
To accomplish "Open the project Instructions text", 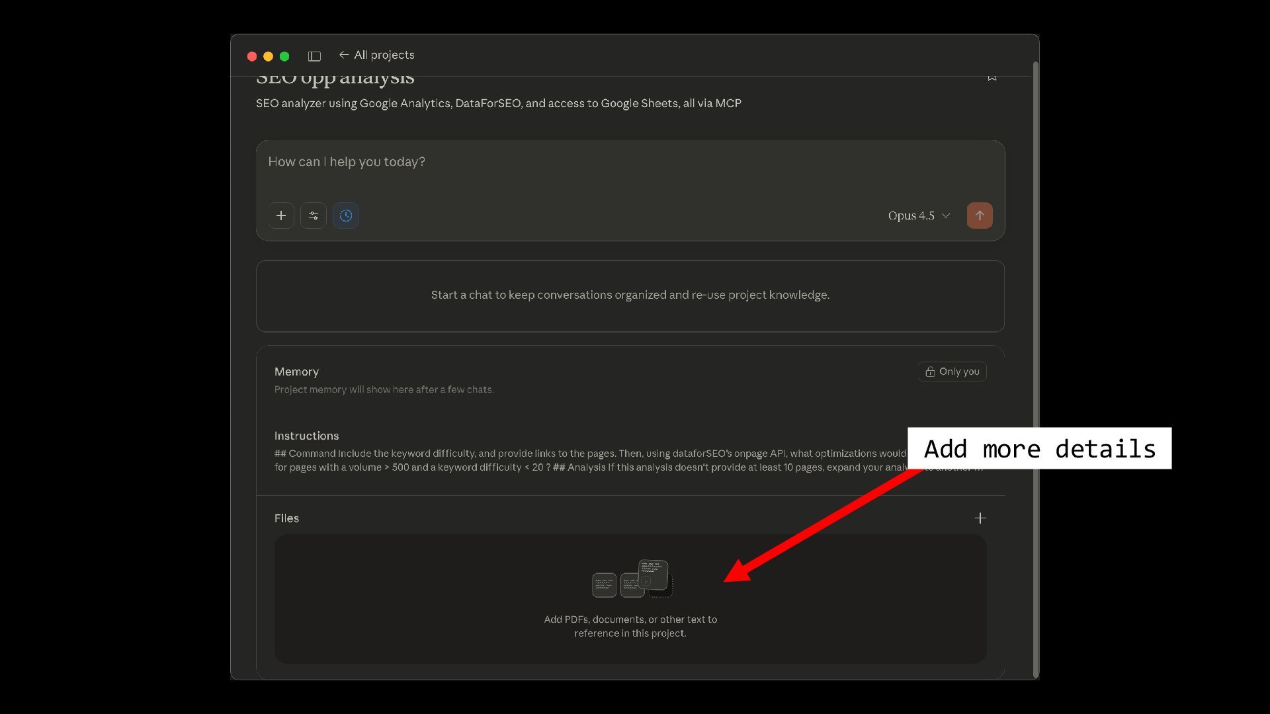I will (582, 460).
